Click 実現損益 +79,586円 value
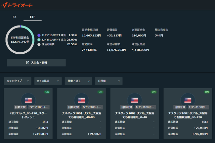Screen dimensions: 215x143 (x=94, y=134)
